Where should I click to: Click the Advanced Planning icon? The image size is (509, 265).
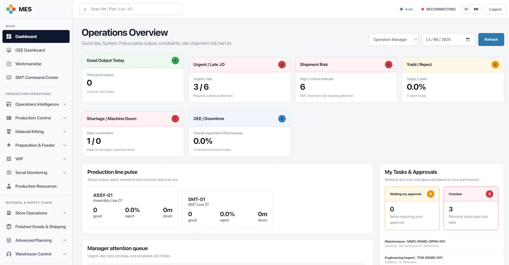[9, 241]
